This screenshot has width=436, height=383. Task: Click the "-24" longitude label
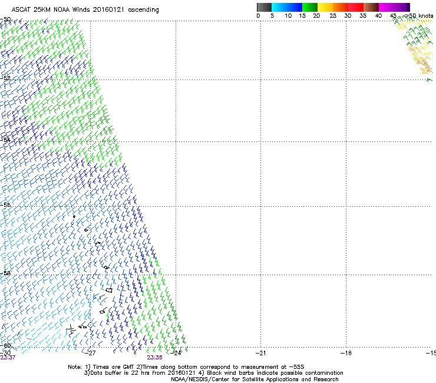176,353
